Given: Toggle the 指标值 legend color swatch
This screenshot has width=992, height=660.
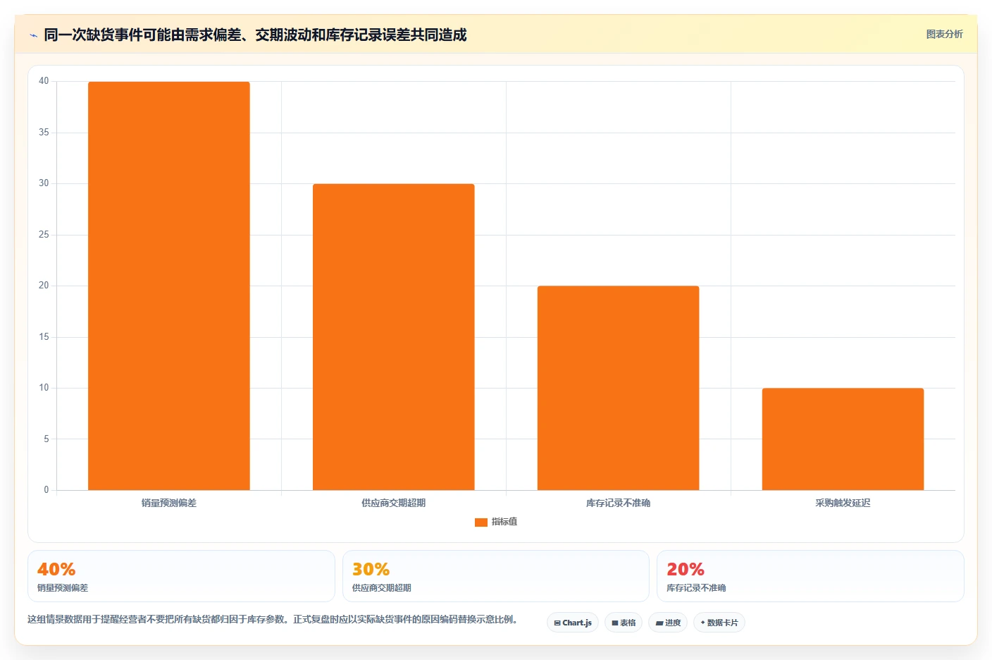Looking at the screenshot, I should click(481, 522).
